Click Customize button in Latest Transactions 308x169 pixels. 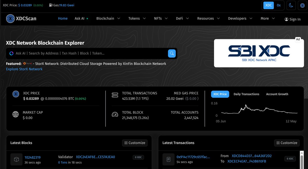(x=287, y=143)
